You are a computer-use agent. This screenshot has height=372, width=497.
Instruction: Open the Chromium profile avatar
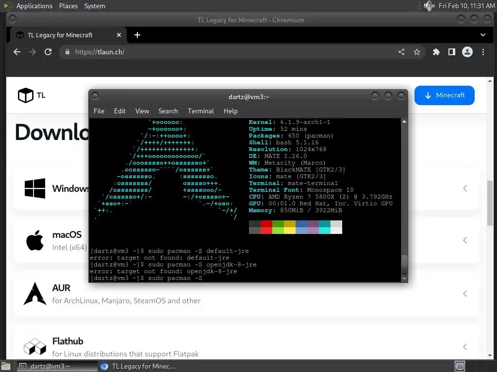coord(467,52)
